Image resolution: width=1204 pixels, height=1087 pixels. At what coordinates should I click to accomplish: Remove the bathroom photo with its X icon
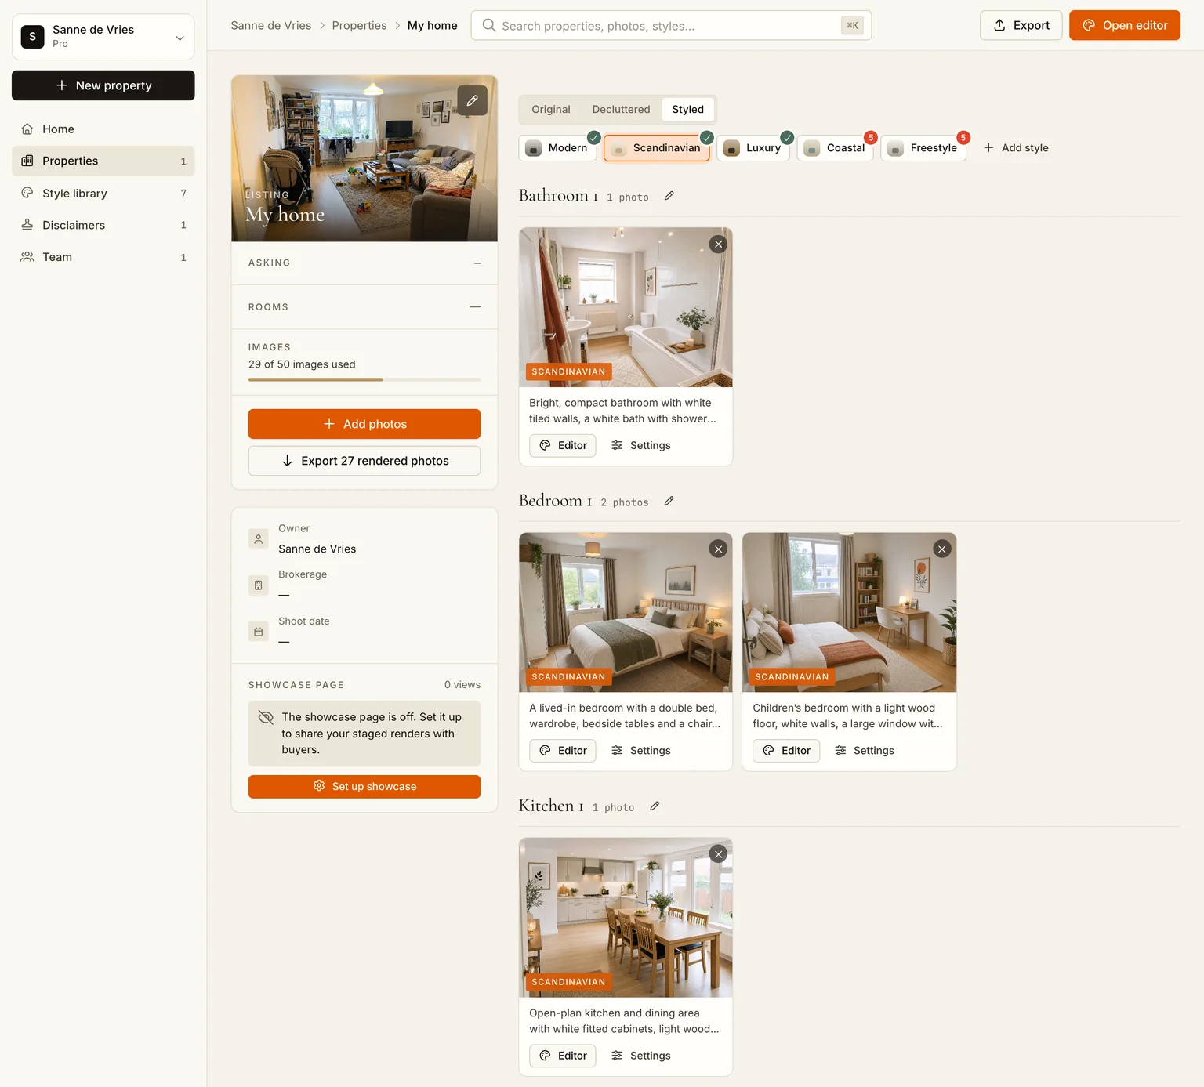[x=718, y=244]
